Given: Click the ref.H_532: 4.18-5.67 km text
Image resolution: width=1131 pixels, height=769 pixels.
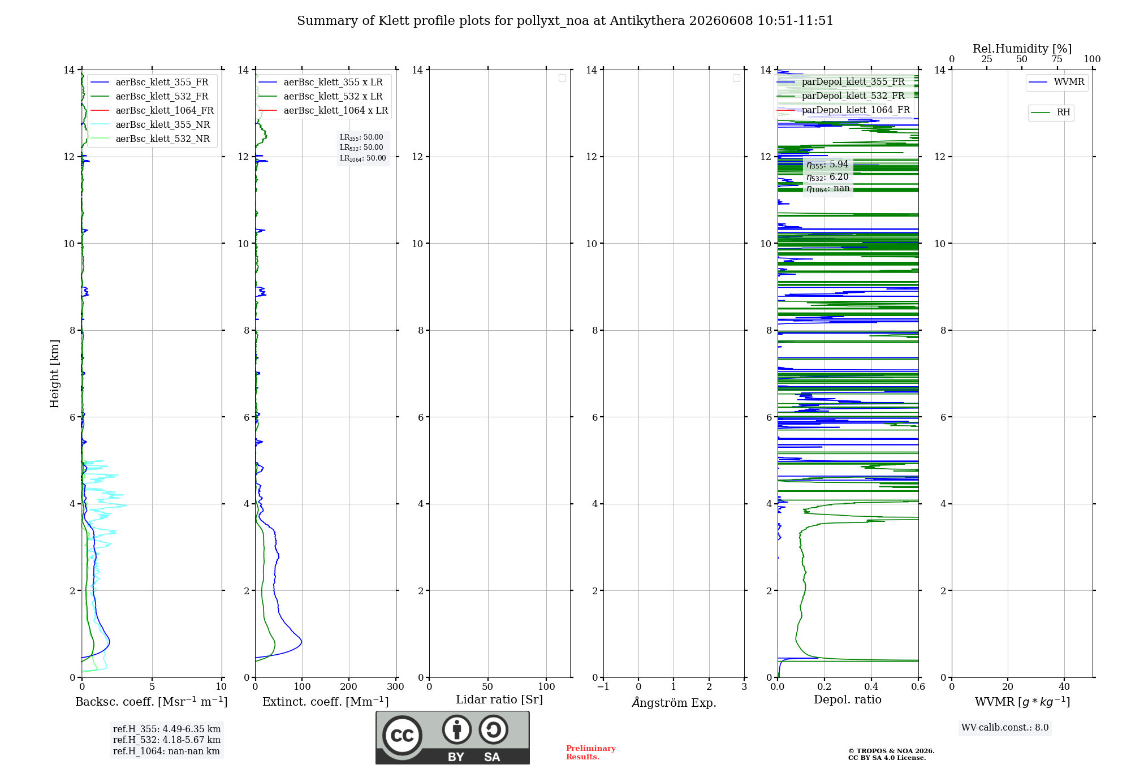Looking at the screenshot, I should (x=167, y=740).
